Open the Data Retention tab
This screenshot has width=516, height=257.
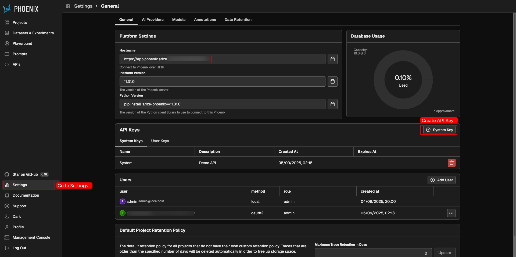pyautogui.click(x=238, y=20)
